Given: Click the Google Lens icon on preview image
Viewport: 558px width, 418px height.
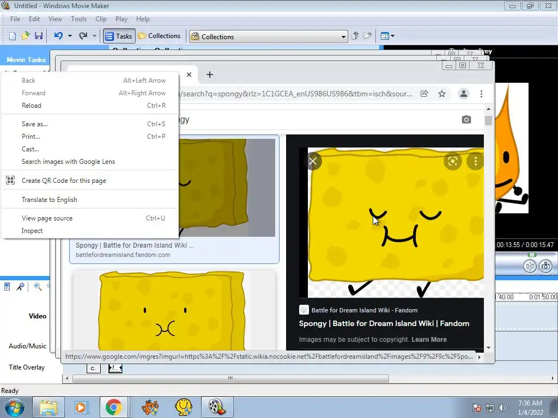Looking at the screenshot, I should point(453,161).
